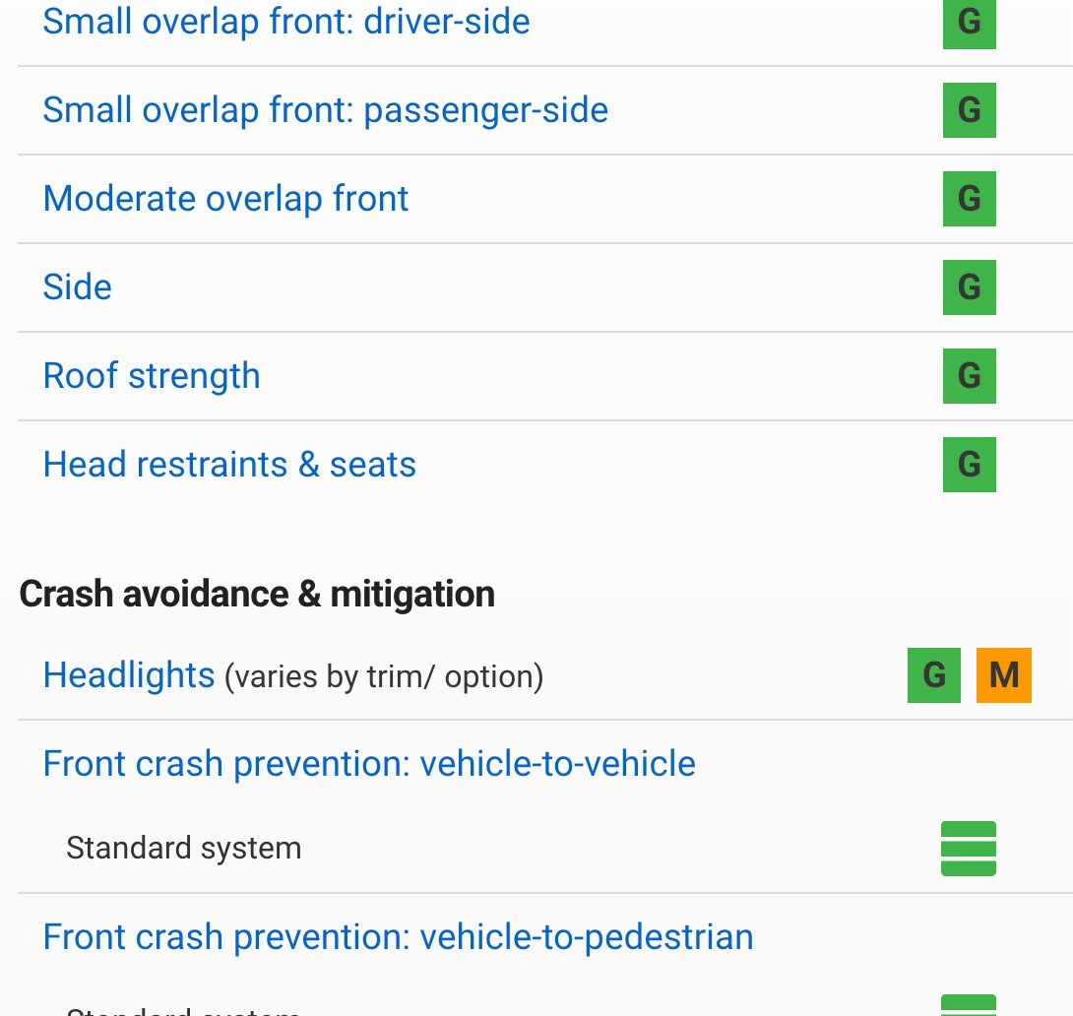Click the orange M Headlights badge
The height and width of the screenshot is (1016, 1073).
click(1004, 675)
